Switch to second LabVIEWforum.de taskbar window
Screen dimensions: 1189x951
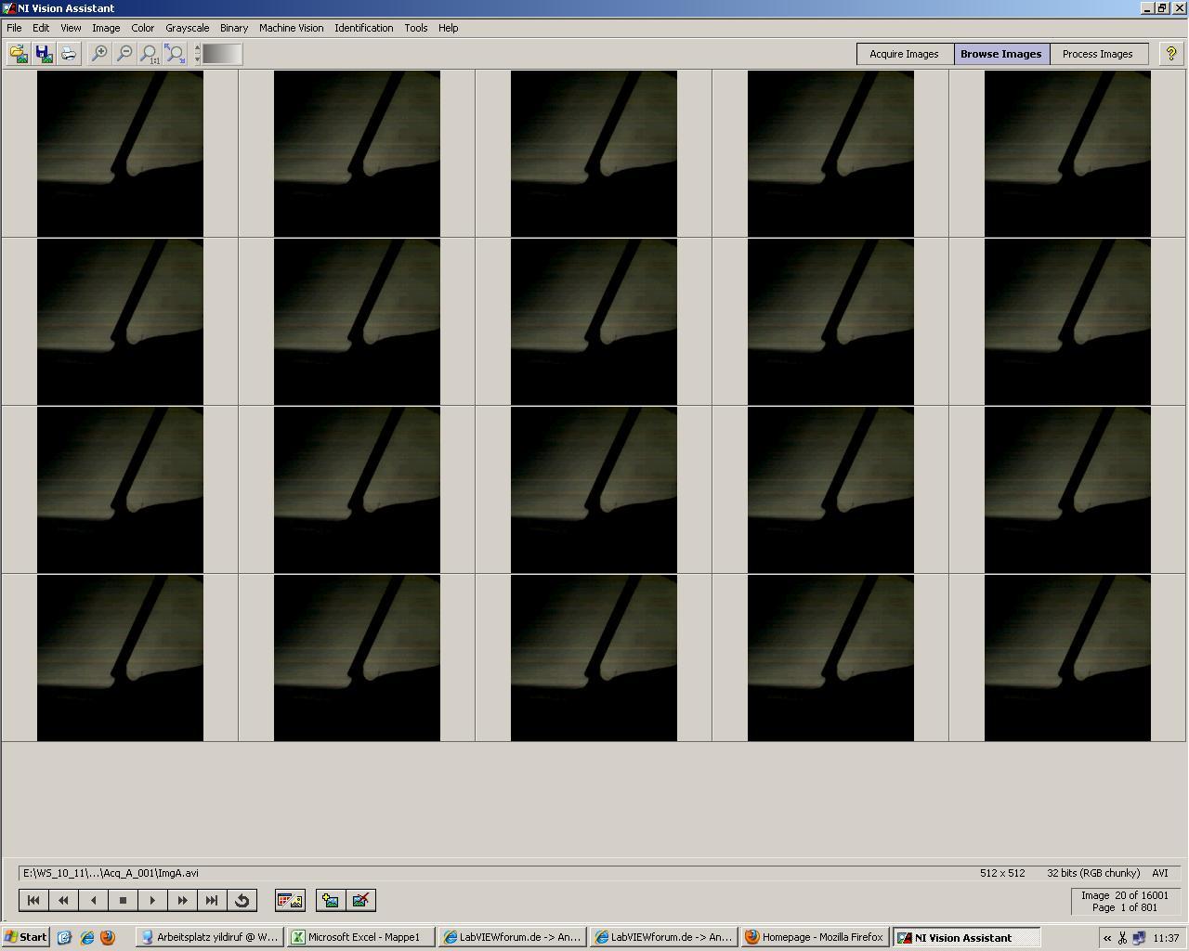664,937
